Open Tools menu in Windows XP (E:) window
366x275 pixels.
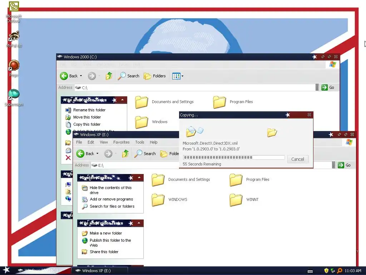[x=140, y=142]
